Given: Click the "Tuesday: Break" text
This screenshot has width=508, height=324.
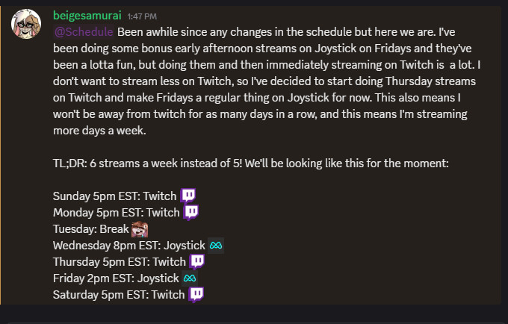Looking at the screenshot, I should pos(90,229).
